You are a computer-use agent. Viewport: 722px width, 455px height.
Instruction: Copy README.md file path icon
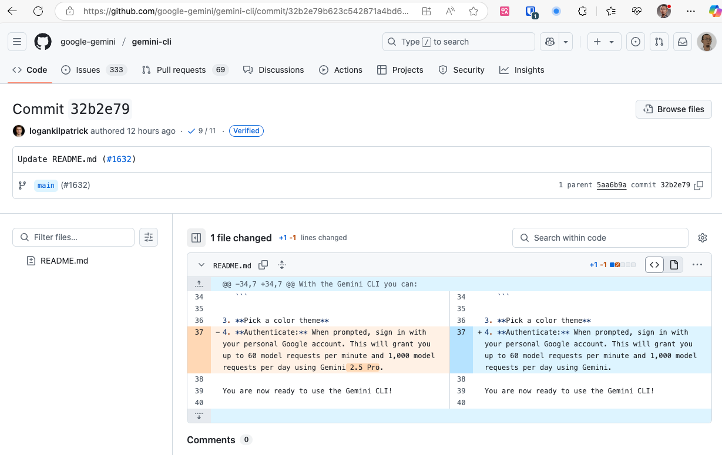(x=263, y=265)
